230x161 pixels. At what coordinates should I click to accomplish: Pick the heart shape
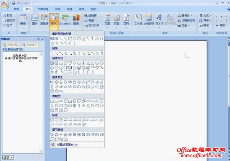click(x=97, y=67)
